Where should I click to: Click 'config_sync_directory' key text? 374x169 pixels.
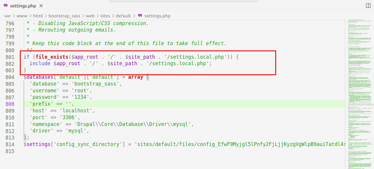point(88,144)
